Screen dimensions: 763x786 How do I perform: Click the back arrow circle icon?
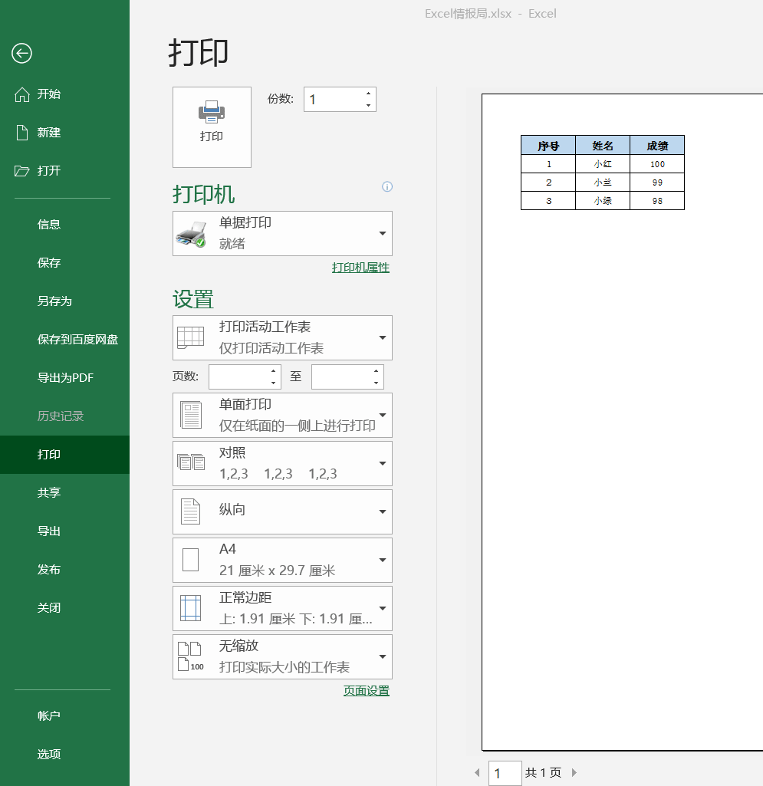pyautogui.click(x=21, y=53)
